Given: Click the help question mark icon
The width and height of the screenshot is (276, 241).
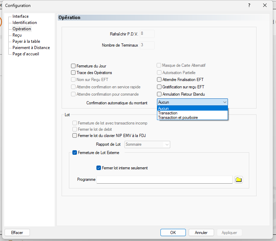Looking at the screenshot, I should click(249, 5).
